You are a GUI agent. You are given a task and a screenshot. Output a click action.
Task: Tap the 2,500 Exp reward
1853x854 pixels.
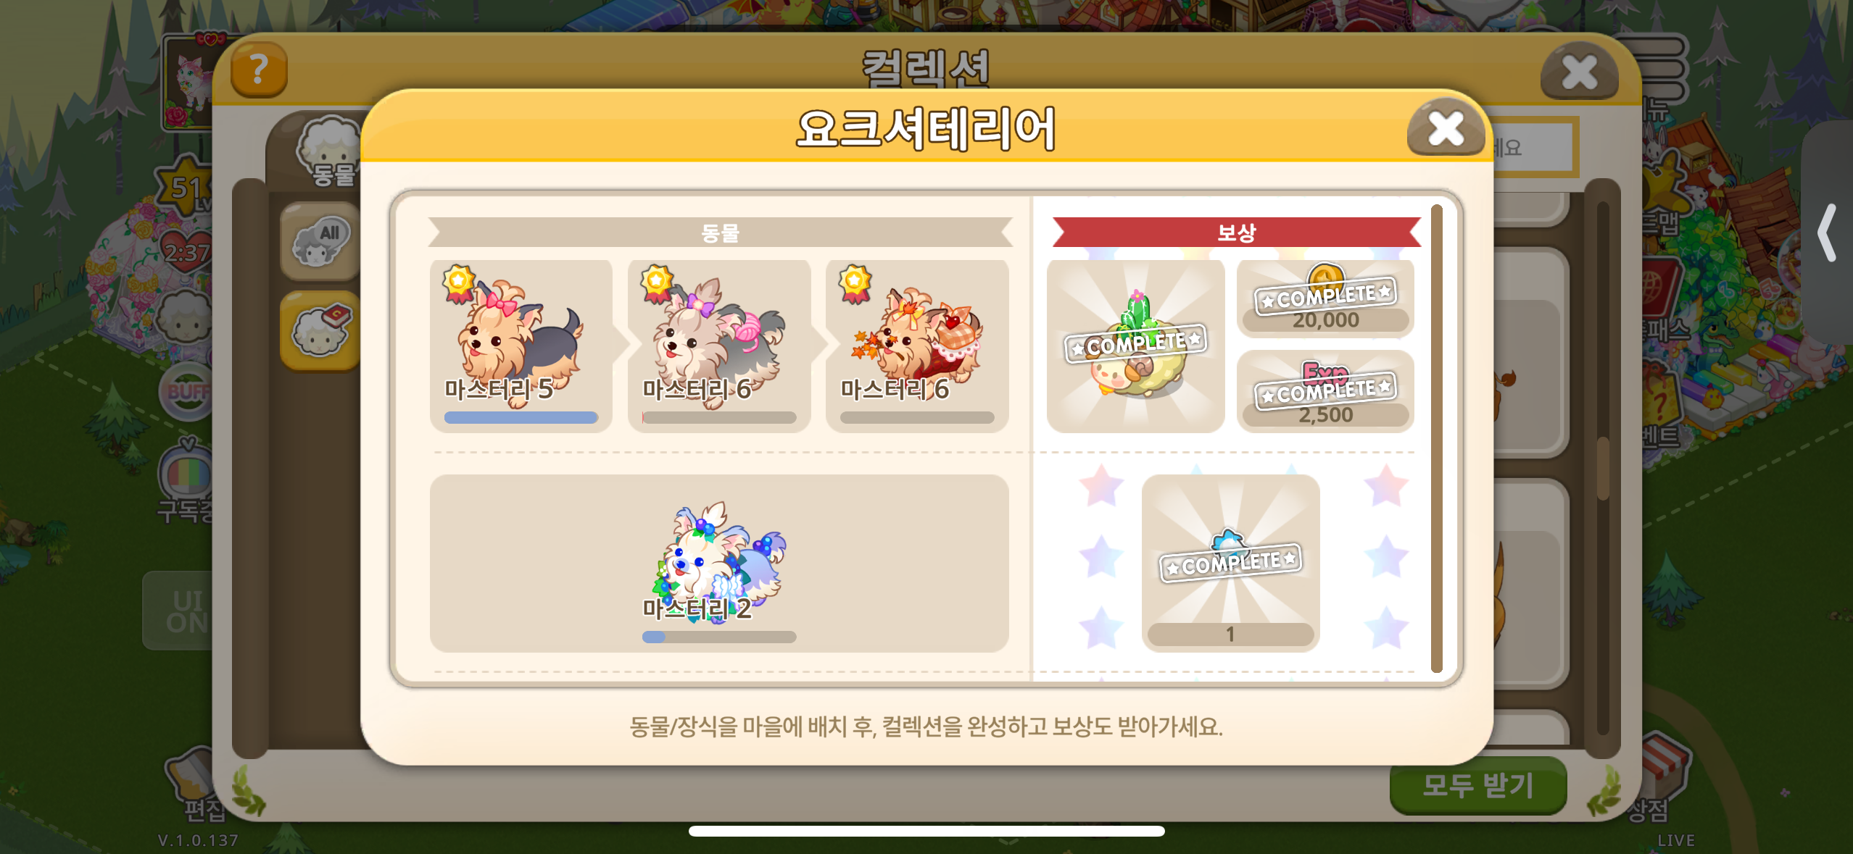point(1325,392)
